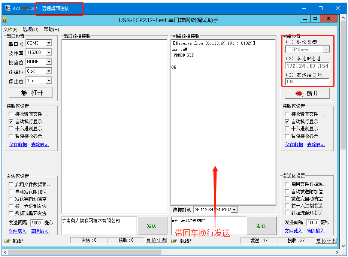Enable network 启用文件数据源 checkbox
Viewport: 348px width, 257px height.
[x=287, y=184]
